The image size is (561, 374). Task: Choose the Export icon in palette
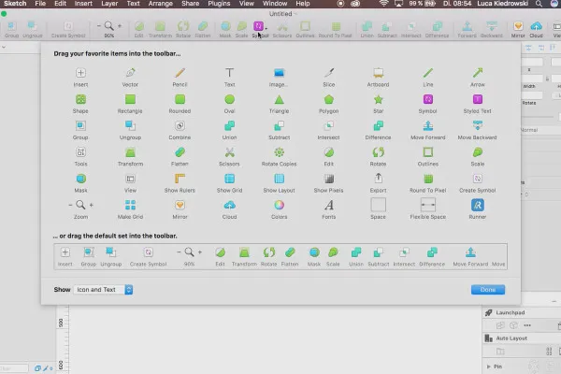378,178
